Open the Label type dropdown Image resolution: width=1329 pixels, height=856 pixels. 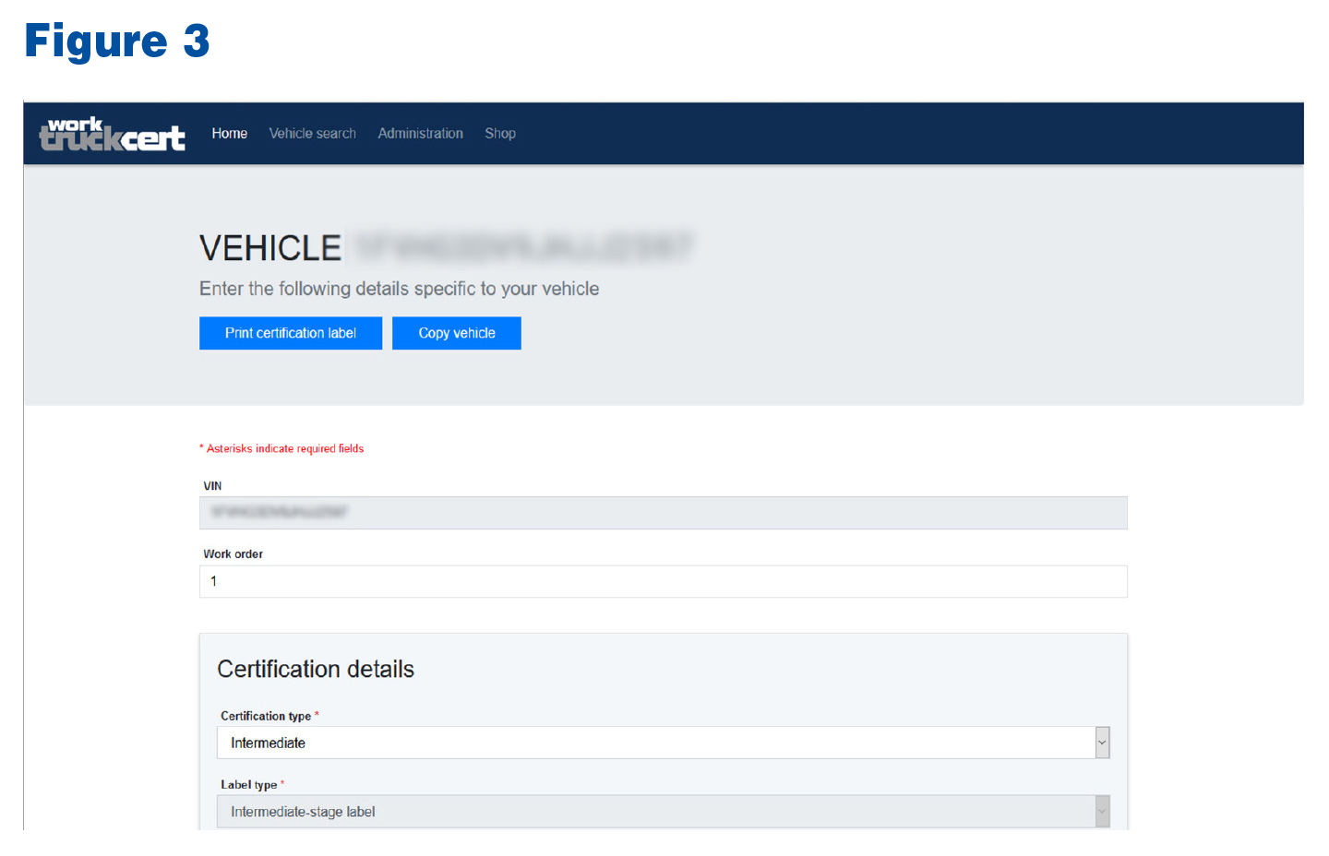663,812
